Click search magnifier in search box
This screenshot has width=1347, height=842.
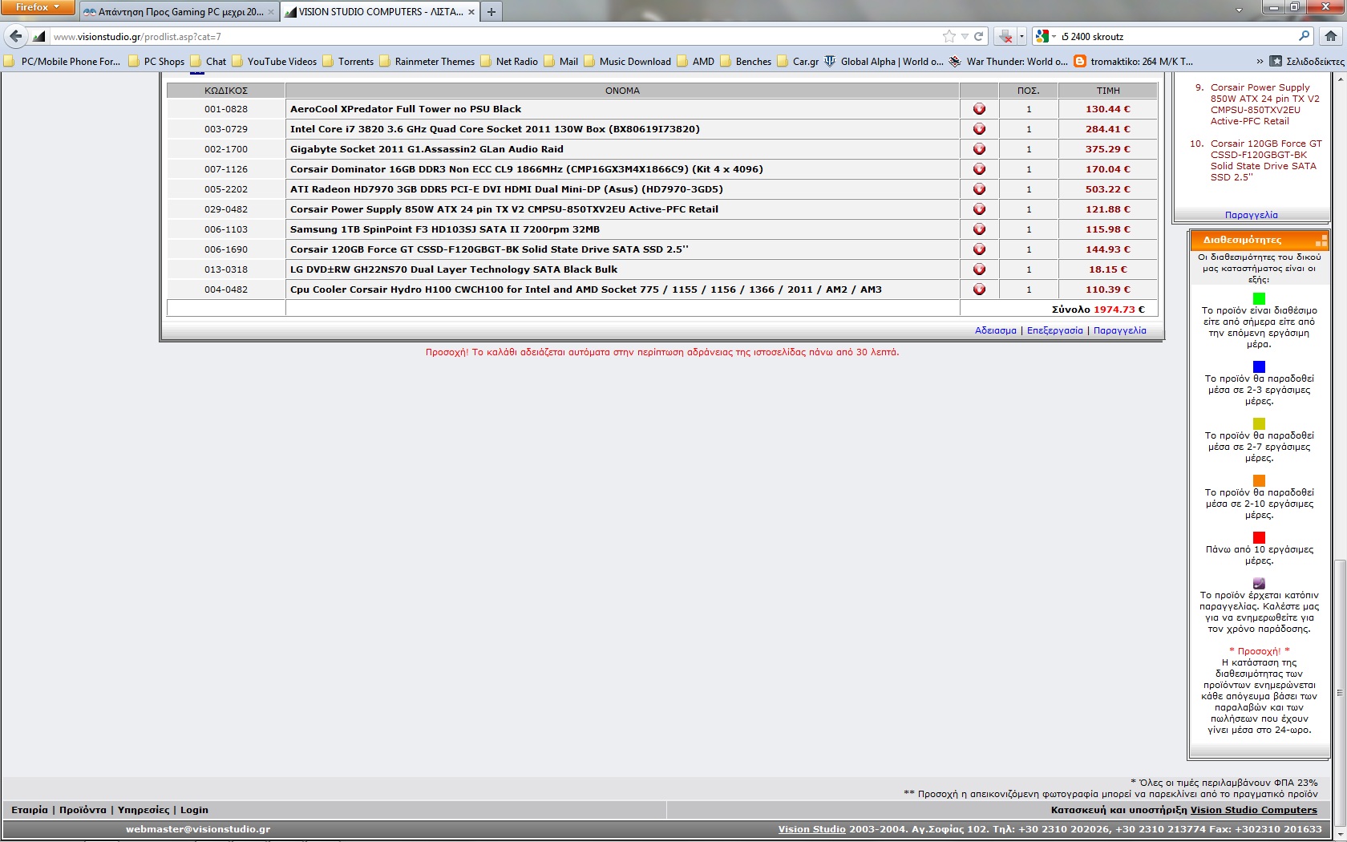pos(1304,36)
